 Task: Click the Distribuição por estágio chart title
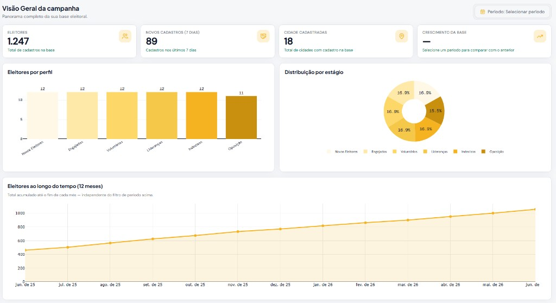pyautogui.click(x=314, y=72)
